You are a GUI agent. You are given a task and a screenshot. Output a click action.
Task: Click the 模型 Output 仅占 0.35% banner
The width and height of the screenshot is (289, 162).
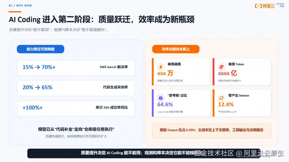(212, 131)
